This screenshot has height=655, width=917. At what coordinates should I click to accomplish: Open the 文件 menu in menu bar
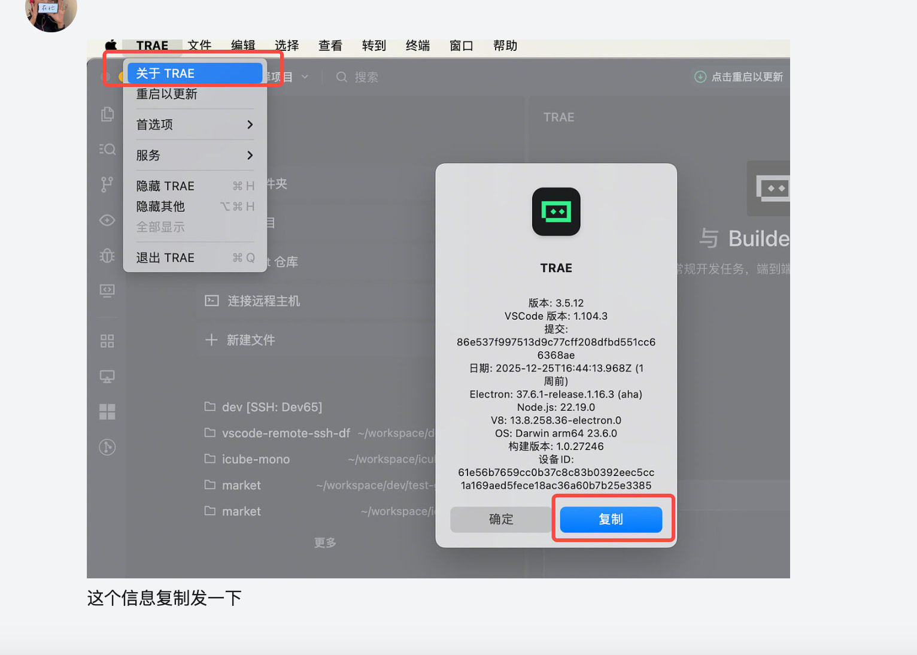click(199, 46)
